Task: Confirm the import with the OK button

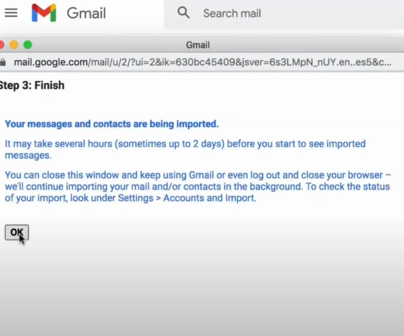Action: (17, 232)
